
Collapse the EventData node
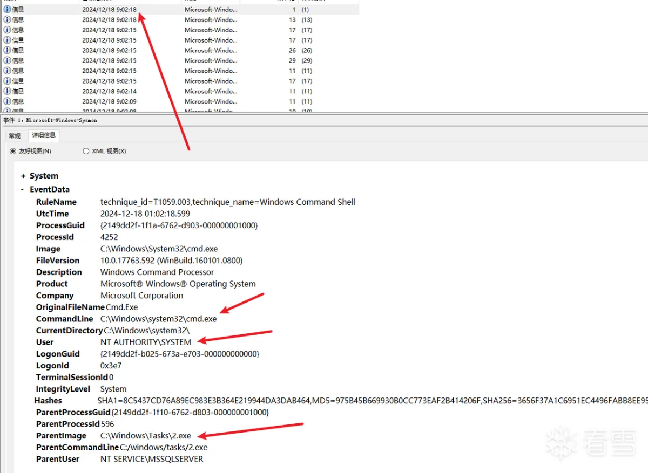[23, 189]
